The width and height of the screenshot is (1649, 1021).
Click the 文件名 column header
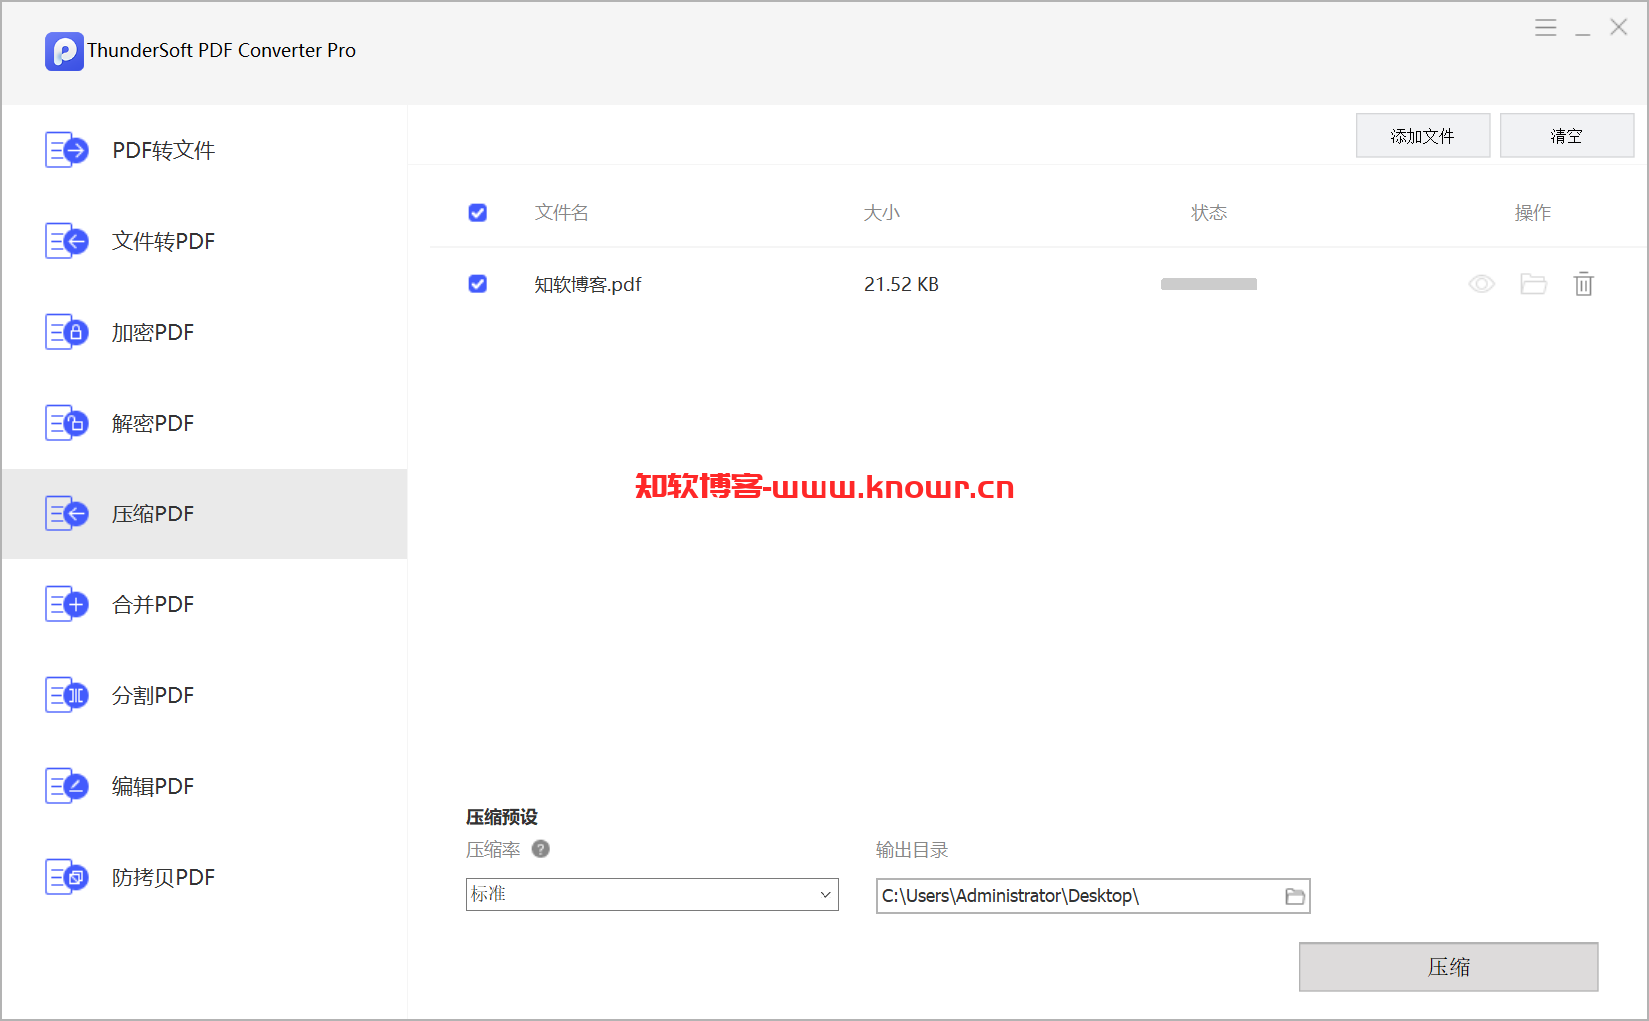point(562,212)
